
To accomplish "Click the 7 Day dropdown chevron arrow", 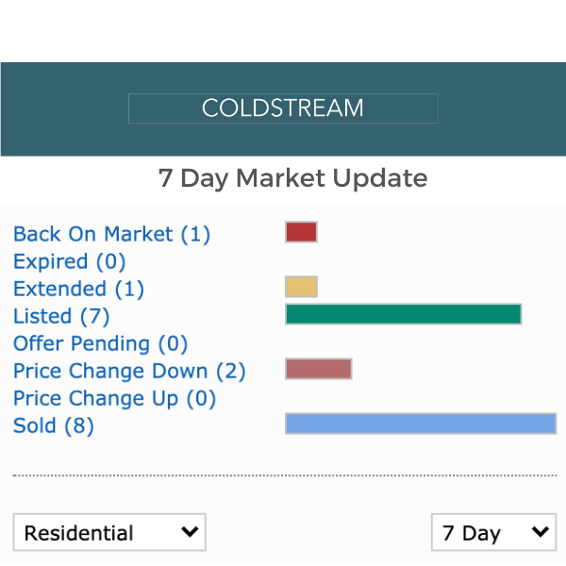I will tap(540, 532).
